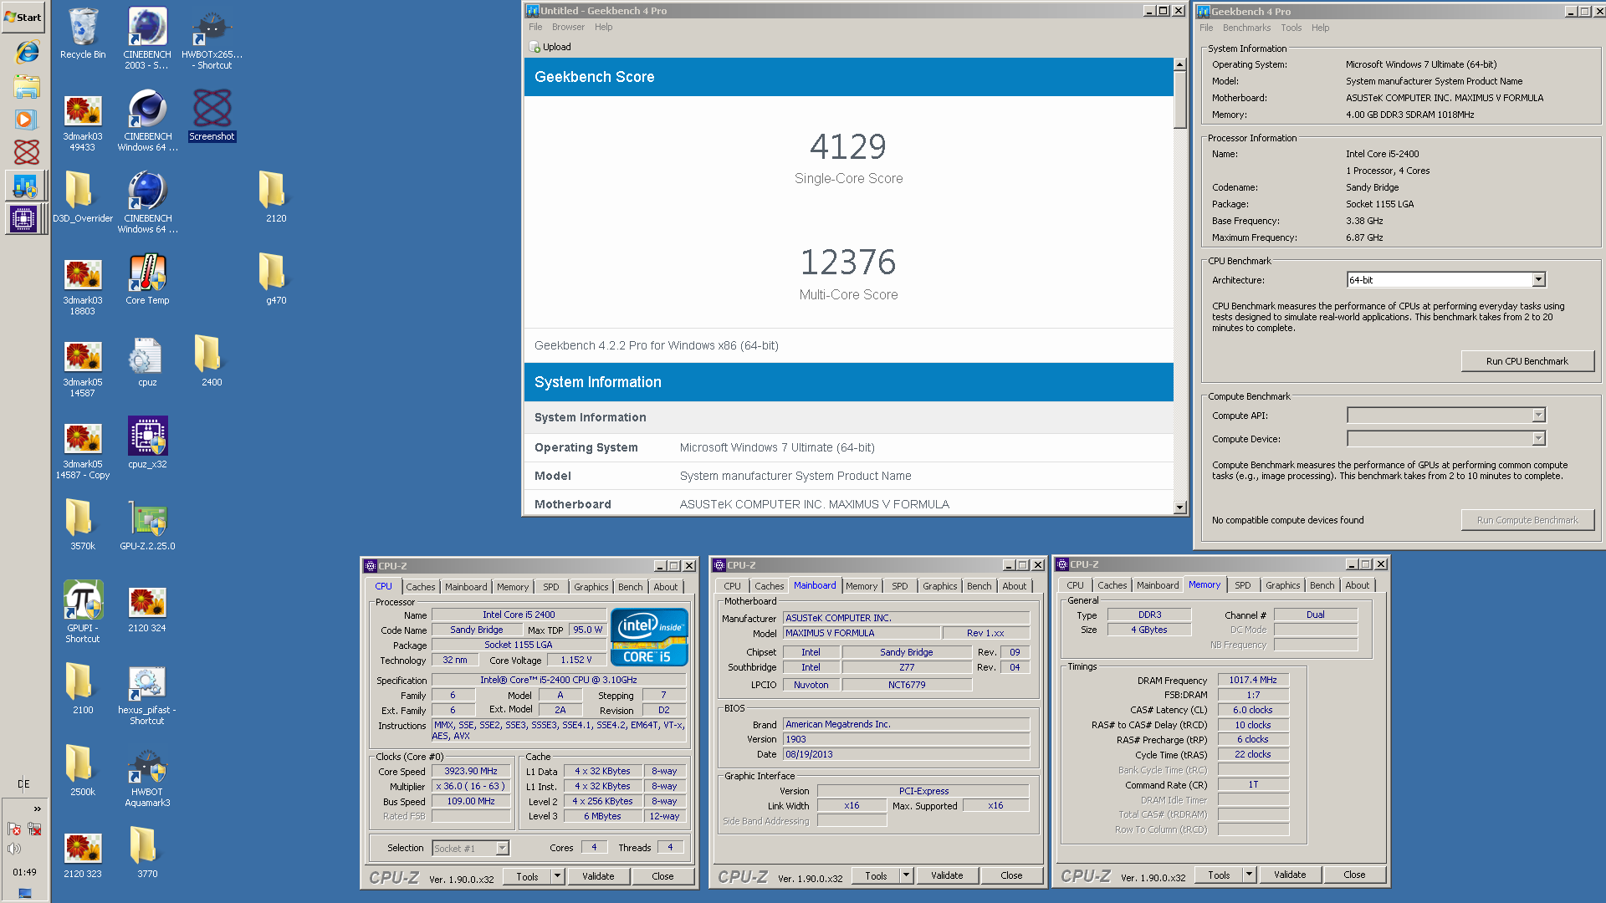Open 3dmark03 49433 screenshot file

[83, 121]
